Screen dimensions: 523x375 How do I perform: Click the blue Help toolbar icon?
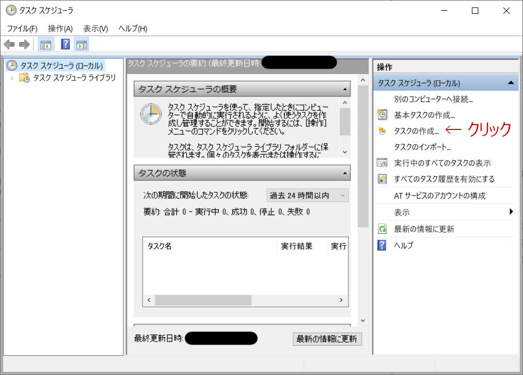[x=66, y=44]
